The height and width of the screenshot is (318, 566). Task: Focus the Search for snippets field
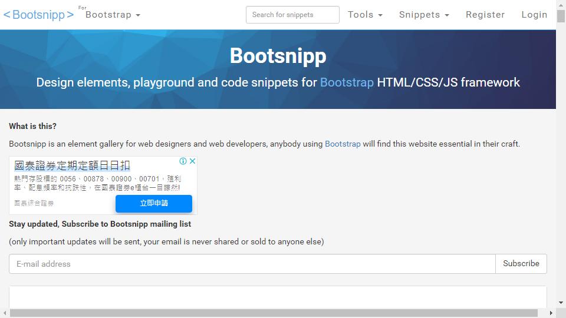(x=292, y=15)
